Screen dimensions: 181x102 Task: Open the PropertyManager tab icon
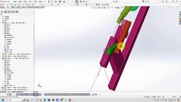tap(6, 12)
